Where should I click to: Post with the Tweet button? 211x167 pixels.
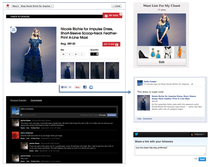point(202,159)
